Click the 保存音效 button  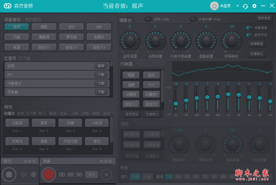(x=264, y=18)
